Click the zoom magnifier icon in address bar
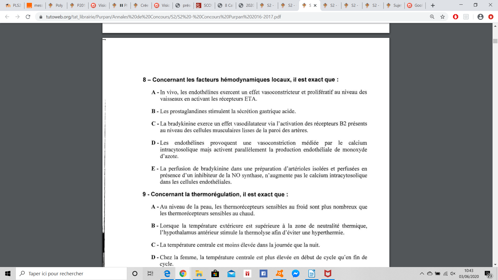Screen dimensions: 498x280 tap(432, 17)
